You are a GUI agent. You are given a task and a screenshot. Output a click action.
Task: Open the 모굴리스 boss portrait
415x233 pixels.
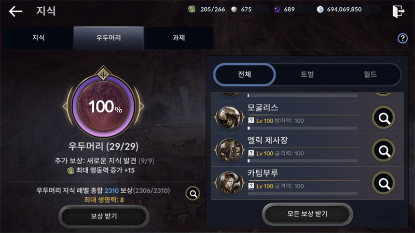[x=229, y=118]
